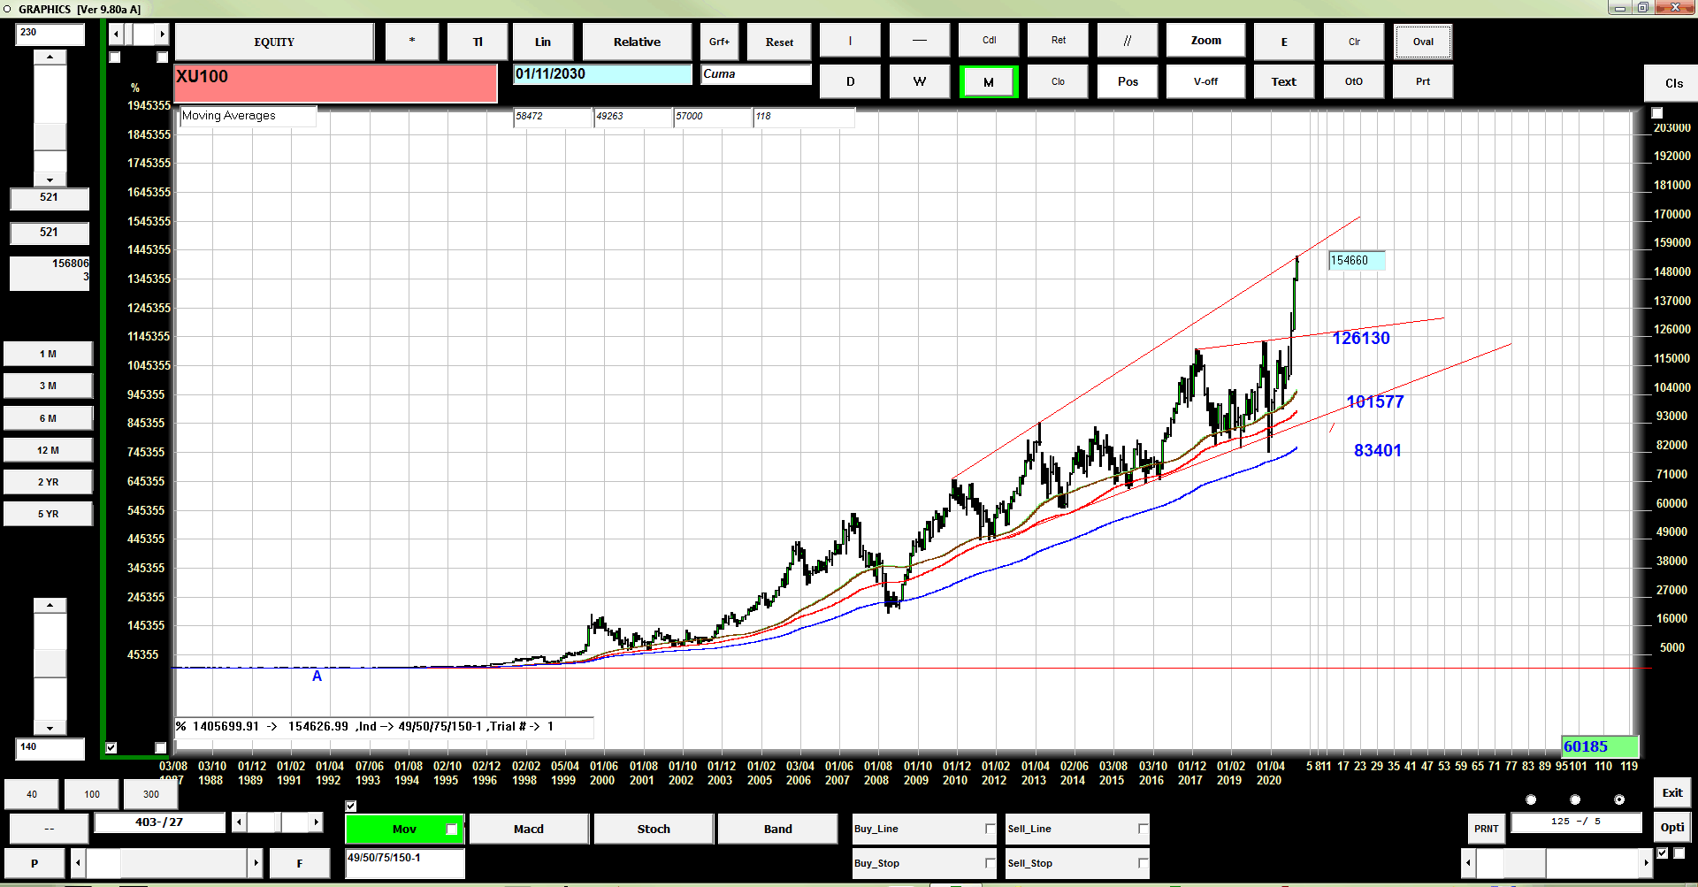
Task: Click the right arrow next to 403-/27 field
Action: coord(316,822)
